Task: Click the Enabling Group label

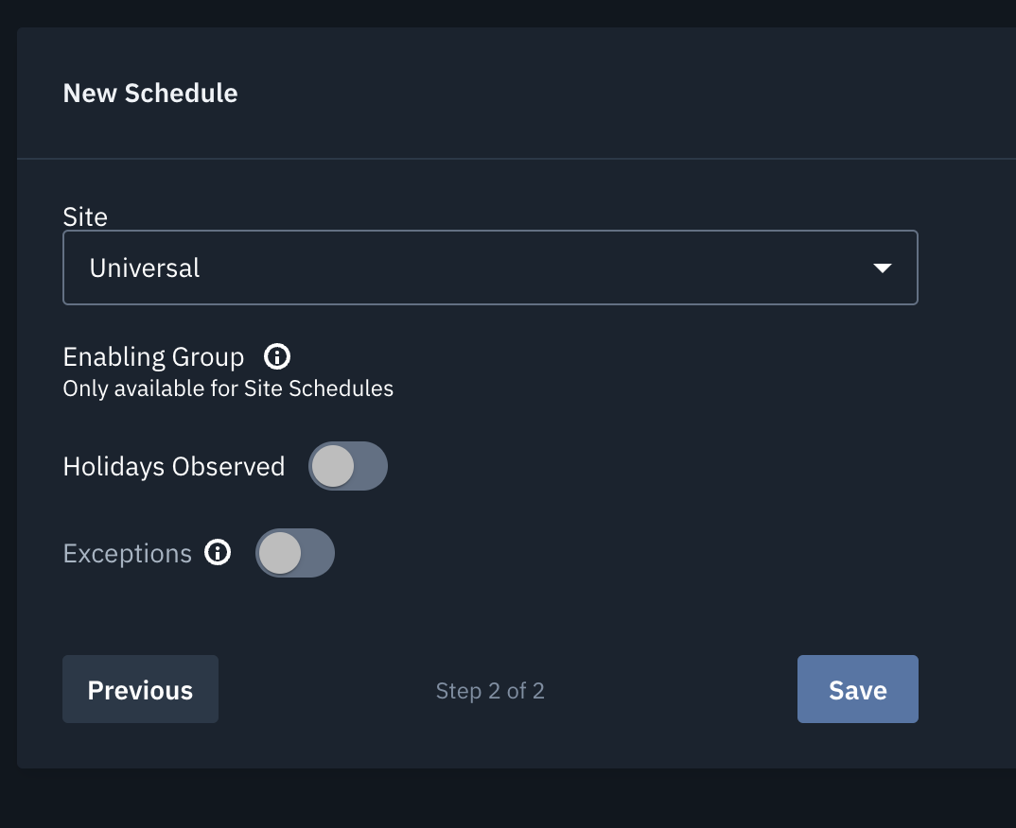Action: (153, 357)
